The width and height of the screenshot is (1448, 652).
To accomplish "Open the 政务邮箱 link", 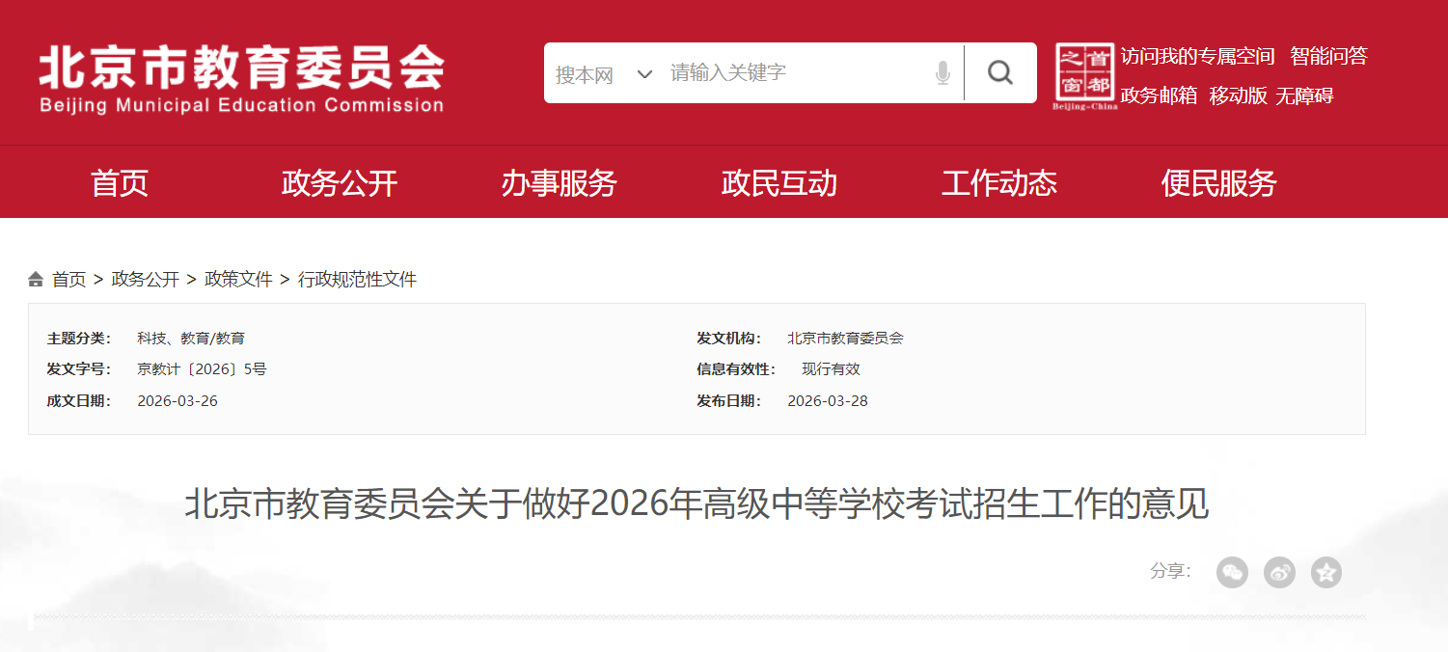I will [x=1159, y=95].
